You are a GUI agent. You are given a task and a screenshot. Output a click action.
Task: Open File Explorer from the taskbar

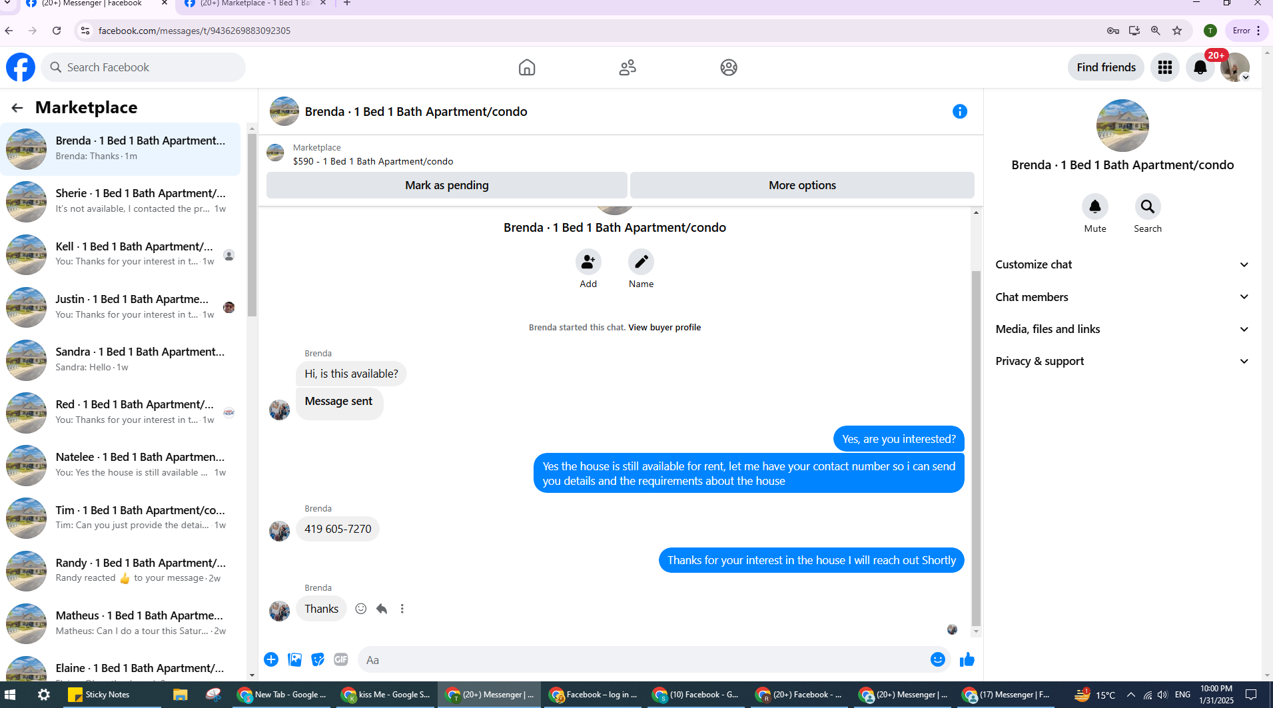point(180,695)
